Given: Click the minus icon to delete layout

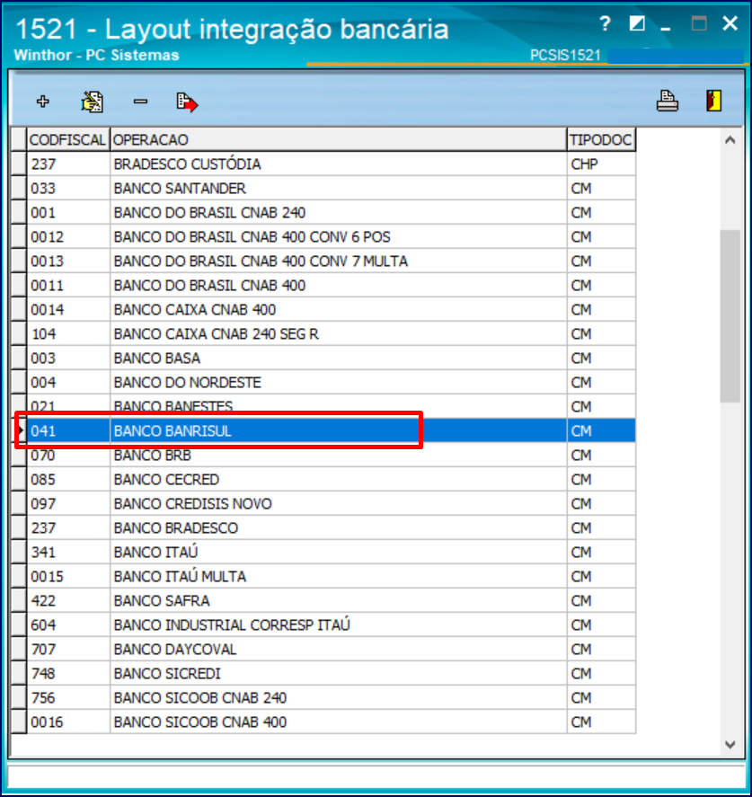Looking at the screenshot, I should [x=140, y=102].
